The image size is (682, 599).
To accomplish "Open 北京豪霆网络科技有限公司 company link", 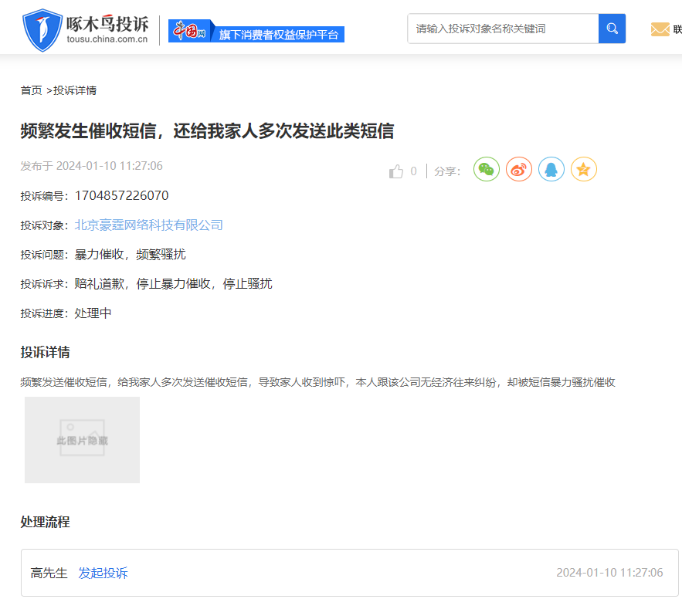I will point(149,225).
